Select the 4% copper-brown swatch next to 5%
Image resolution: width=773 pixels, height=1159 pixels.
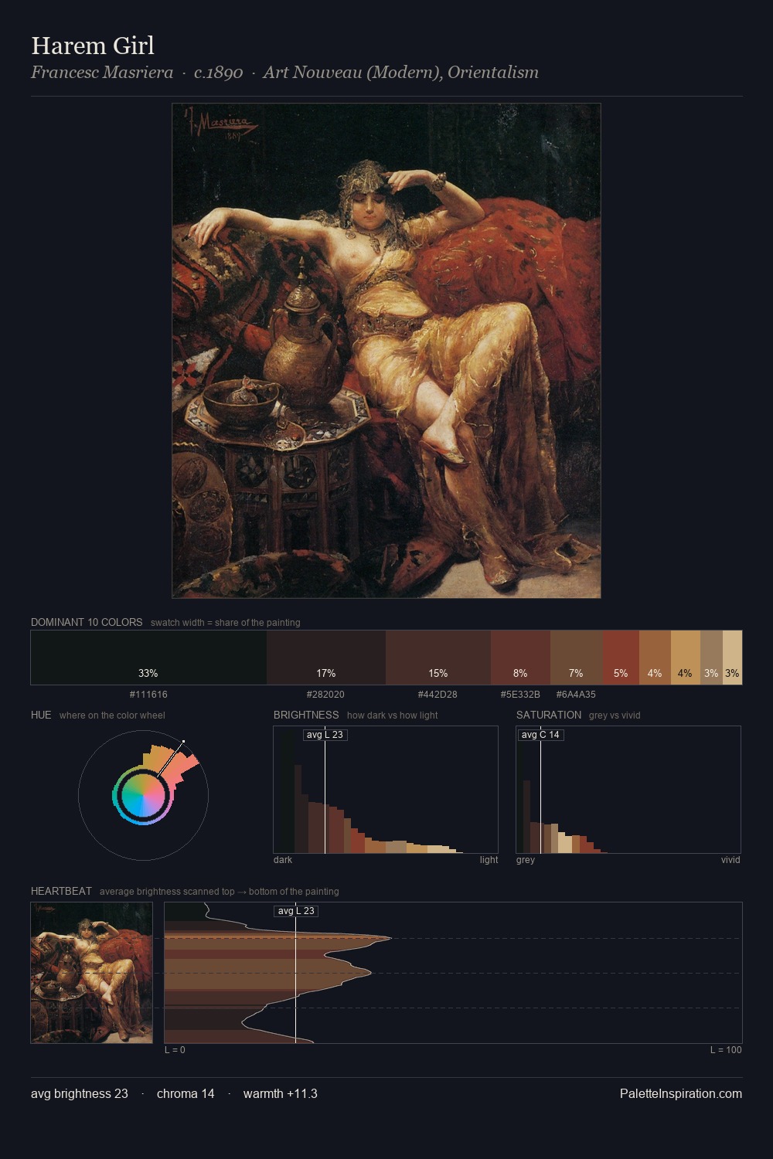pyautogui.click(x=655, y=658)
